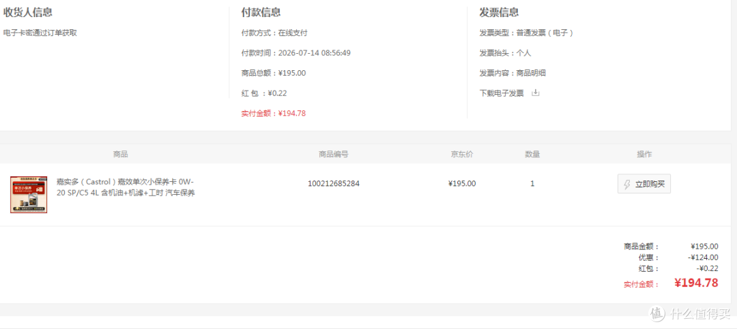
Task: Click the large red ¥194.78 total
Action: pyautogui.click(x=696, y=283)
